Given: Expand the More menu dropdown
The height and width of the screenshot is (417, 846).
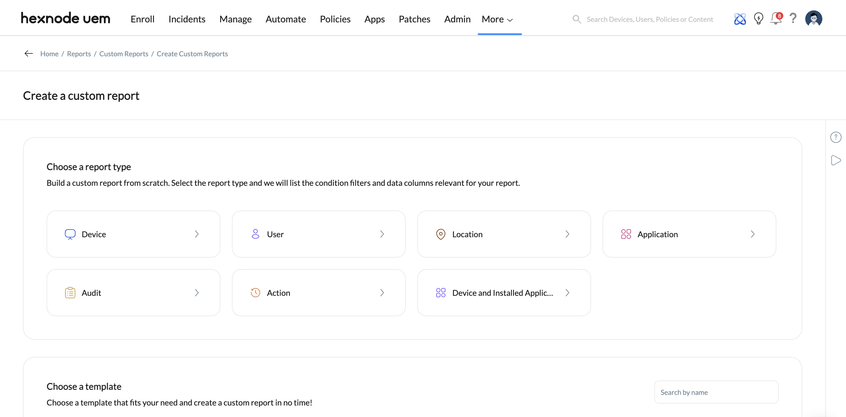Looking at the screenshot, I should point(497,19).
